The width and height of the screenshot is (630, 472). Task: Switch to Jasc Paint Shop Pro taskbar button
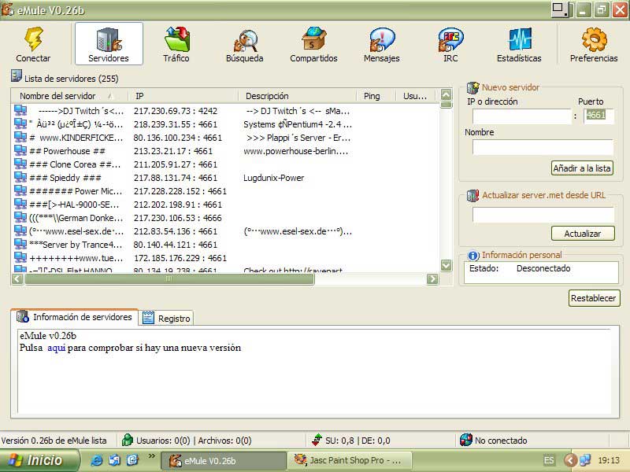(349, 460)
